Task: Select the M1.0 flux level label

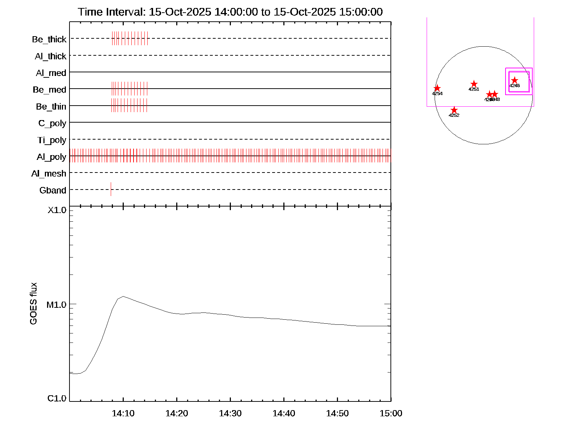Action: click(x=56, y=305)
